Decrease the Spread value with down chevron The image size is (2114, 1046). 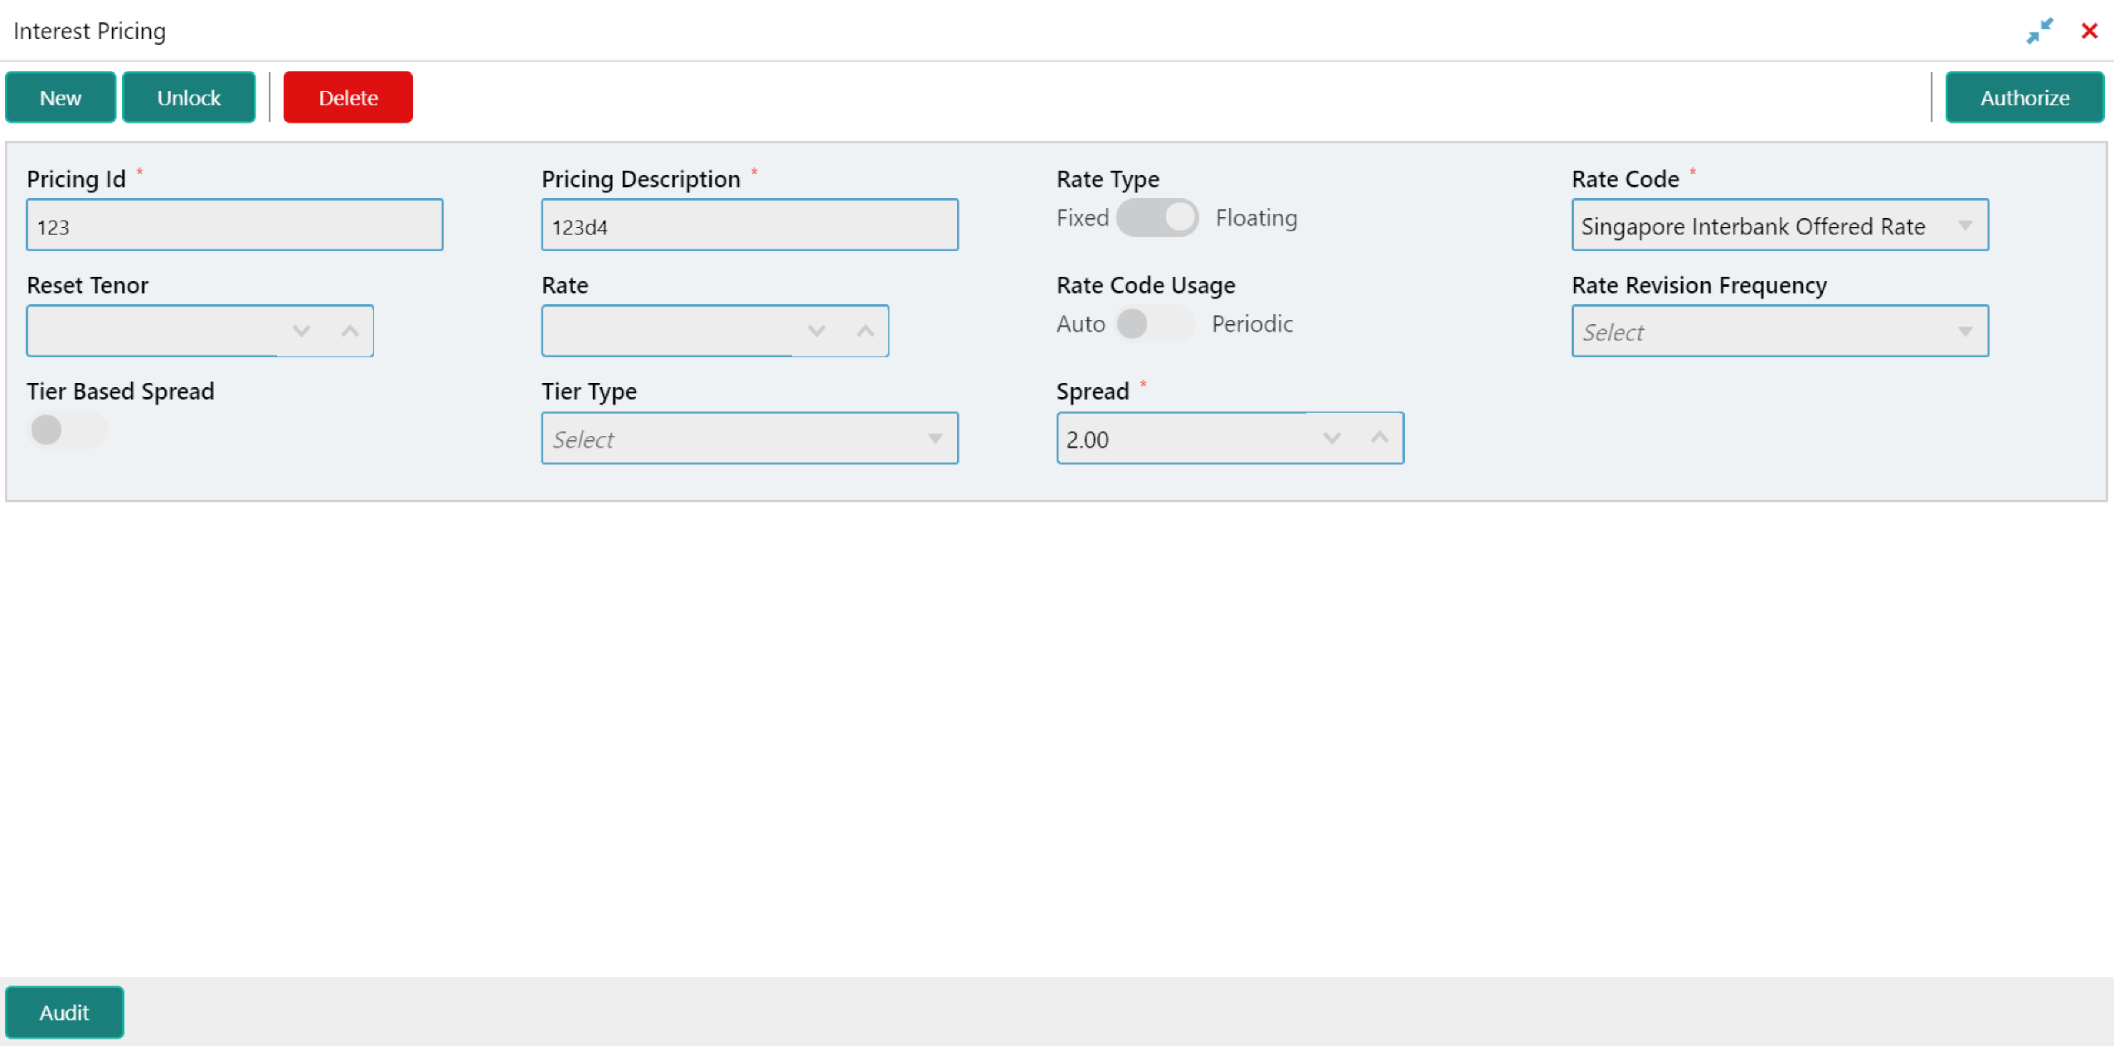(1331, 438)
